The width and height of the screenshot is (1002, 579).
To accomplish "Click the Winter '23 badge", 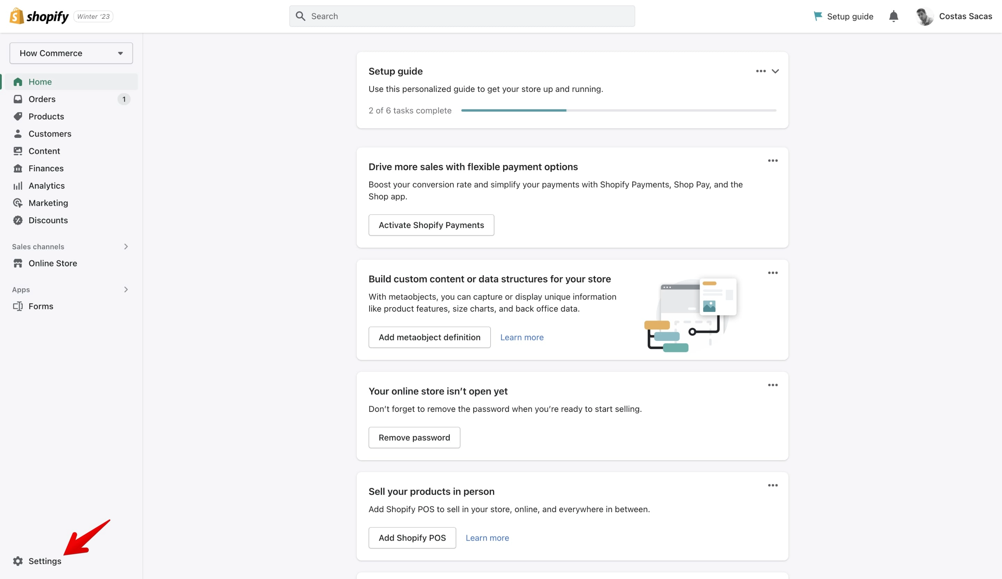I will 93,16.
